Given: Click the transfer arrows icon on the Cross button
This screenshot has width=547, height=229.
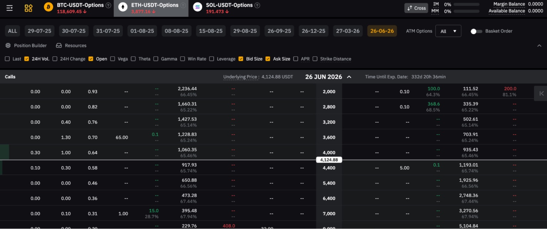Looking at the screenshot, I should tap(409, 7).
